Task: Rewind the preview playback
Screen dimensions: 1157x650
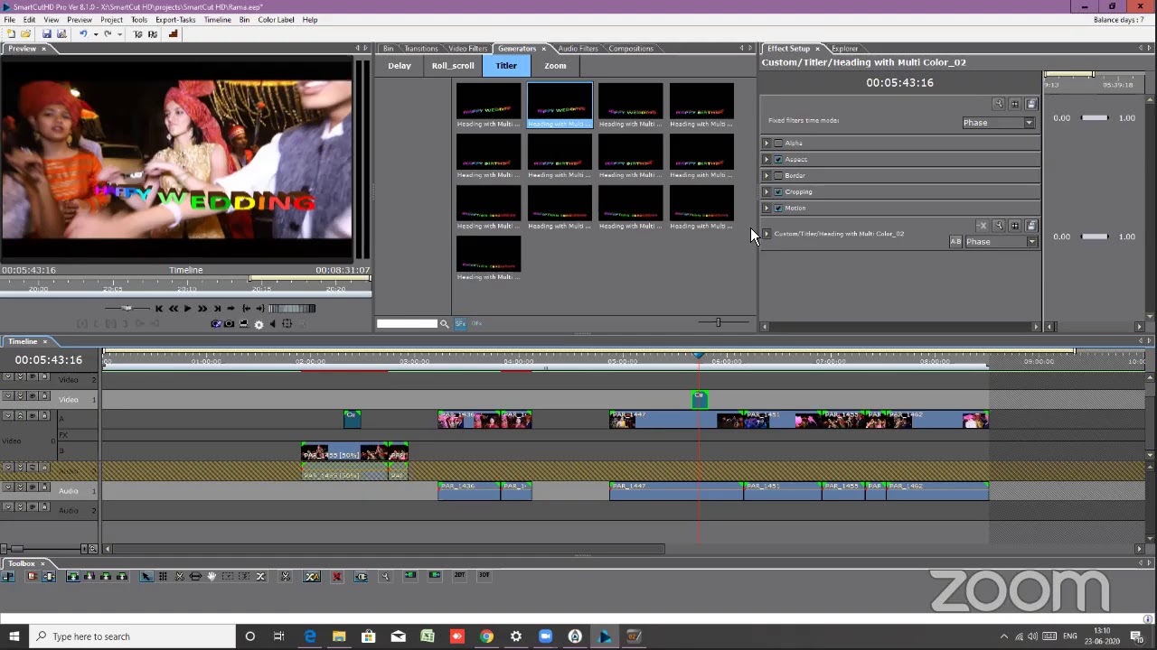Action: coord(174,309)
